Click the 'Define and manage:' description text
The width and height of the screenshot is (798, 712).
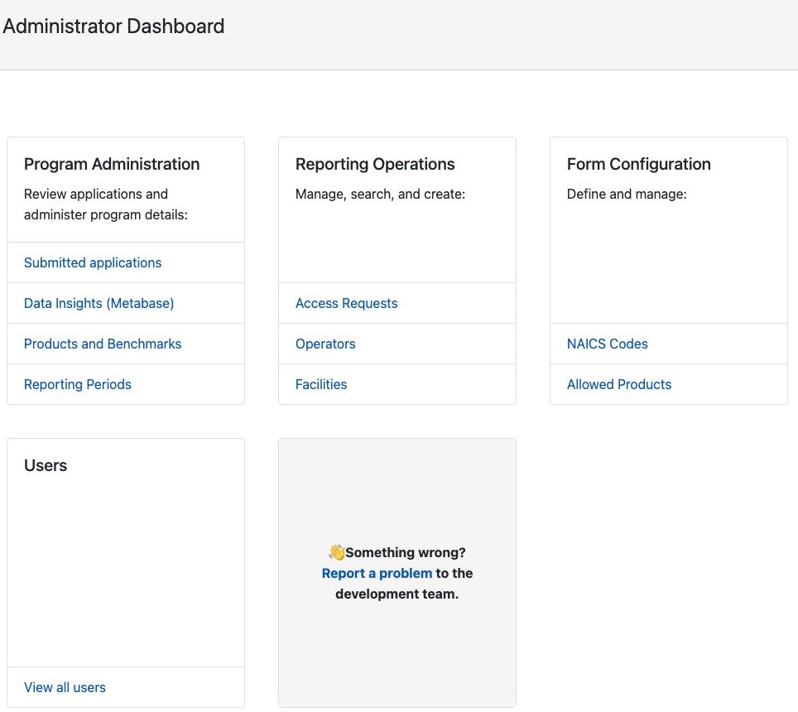(x=627, y=194)
